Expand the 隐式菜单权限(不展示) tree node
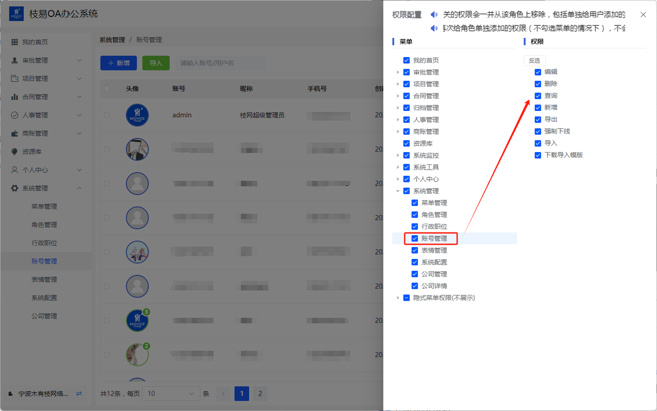This screenshot has height=411, width=657. [x=398, y=298]
